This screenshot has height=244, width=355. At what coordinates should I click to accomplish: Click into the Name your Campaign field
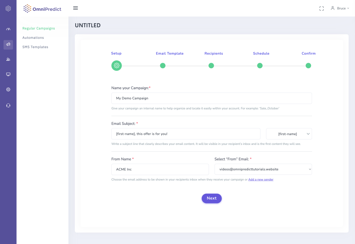pyautogui.click(x=211, y=98)
